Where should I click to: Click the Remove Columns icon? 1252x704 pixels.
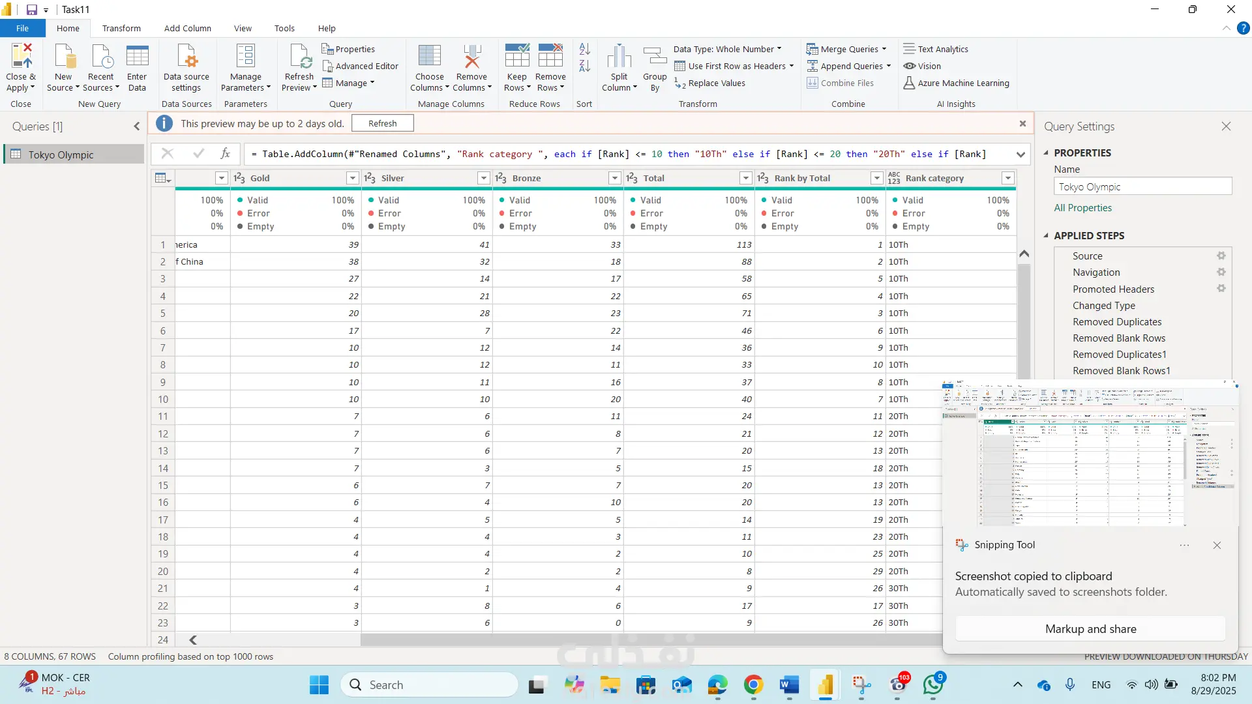pyautogui.click(x=471, y=57)
